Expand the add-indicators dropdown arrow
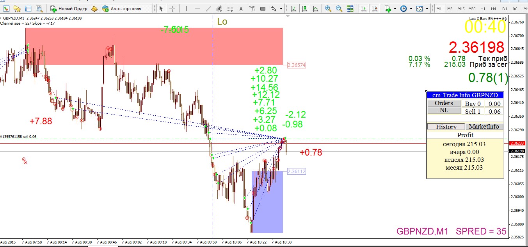Screen dimensions: 528x247 (x=395, y=8)
